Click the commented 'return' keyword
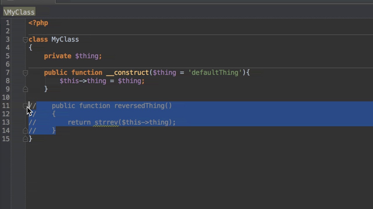 pos(79,122)
